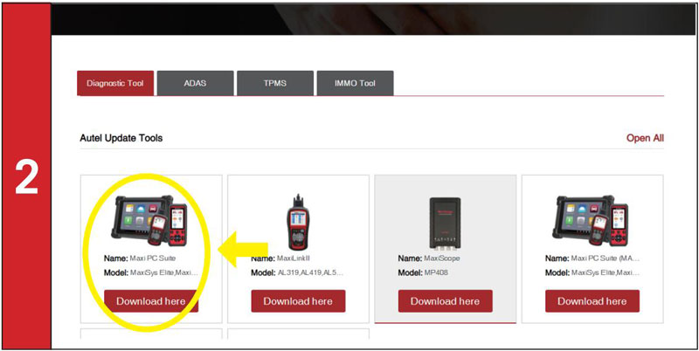Click Download here under Maxi PC Suite (MA...
Screen dimensions: 699x351
click(x=592, y=301)
